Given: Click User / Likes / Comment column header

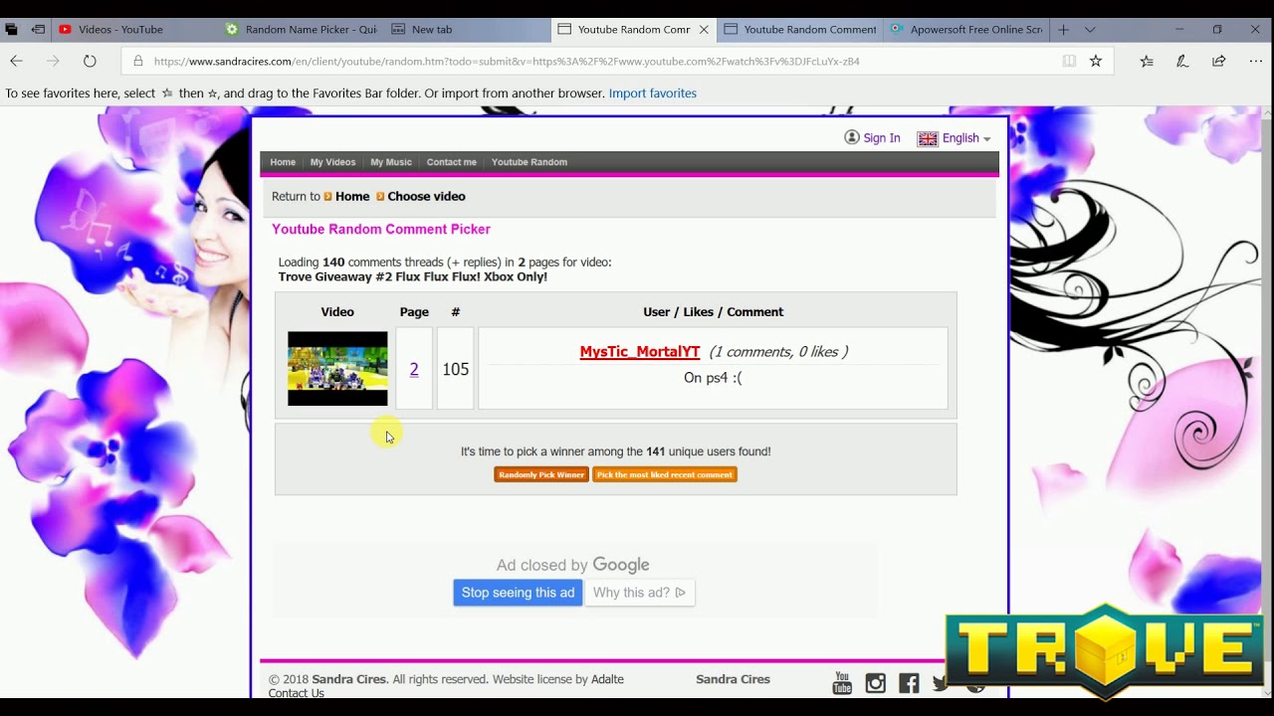Looking at the screenshot, I should coord(713,311).
